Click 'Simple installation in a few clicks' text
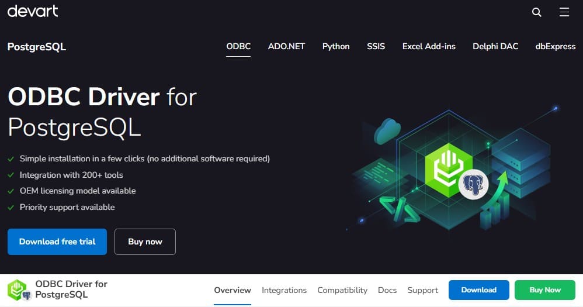Image resolution: width=583 pixels, height=307 pixels. click(x=145, y=159)
